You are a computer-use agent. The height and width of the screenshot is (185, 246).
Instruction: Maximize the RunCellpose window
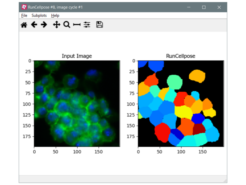point(204,7)
